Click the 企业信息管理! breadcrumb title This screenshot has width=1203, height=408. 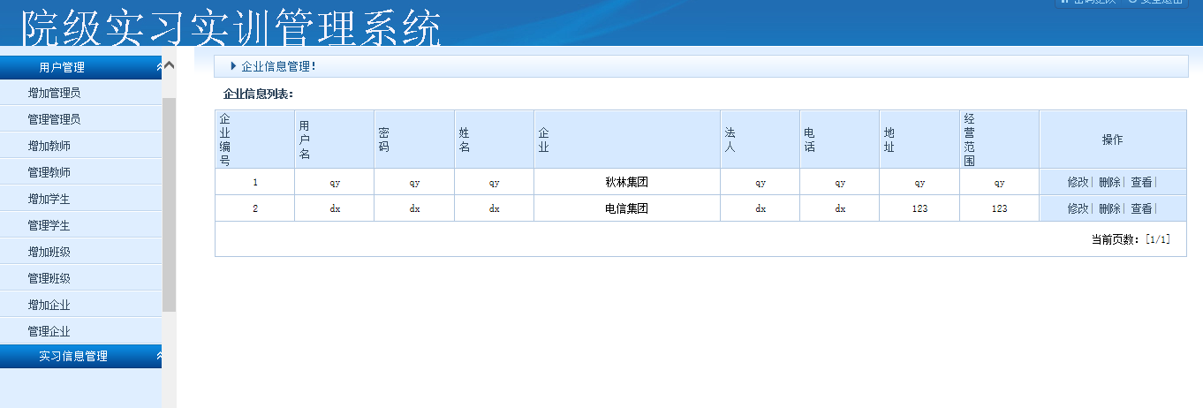(x=278, y=66)
